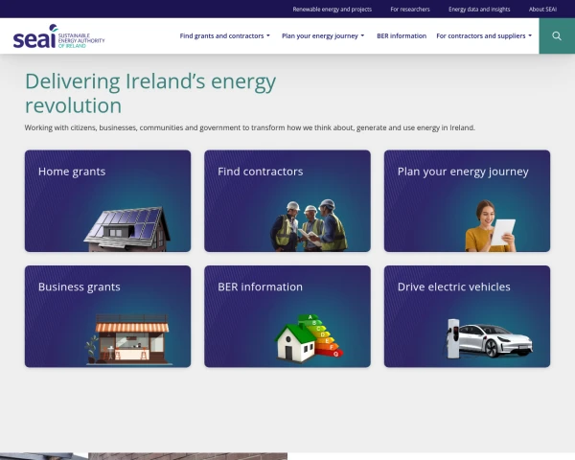Visit About SEAI page

pyautogui.click(x=542, y=10)
